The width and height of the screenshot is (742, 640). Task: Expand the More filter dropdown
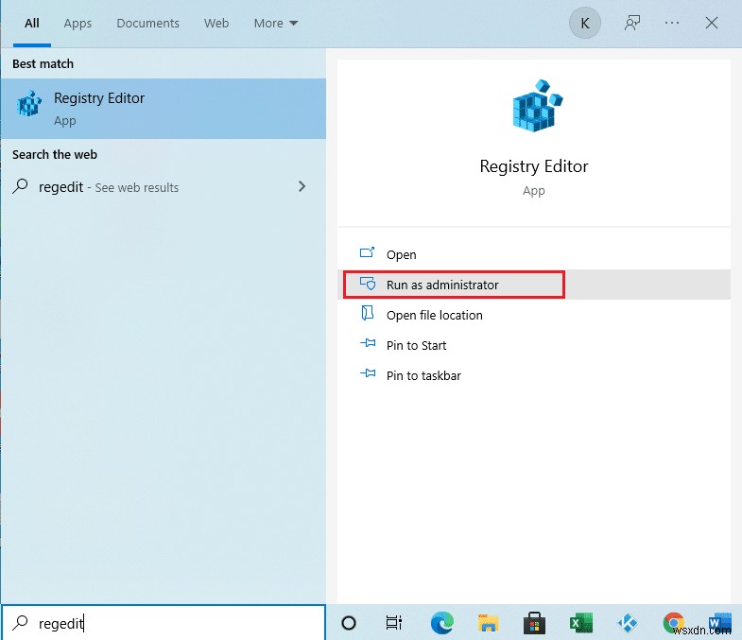pos(275,24)
